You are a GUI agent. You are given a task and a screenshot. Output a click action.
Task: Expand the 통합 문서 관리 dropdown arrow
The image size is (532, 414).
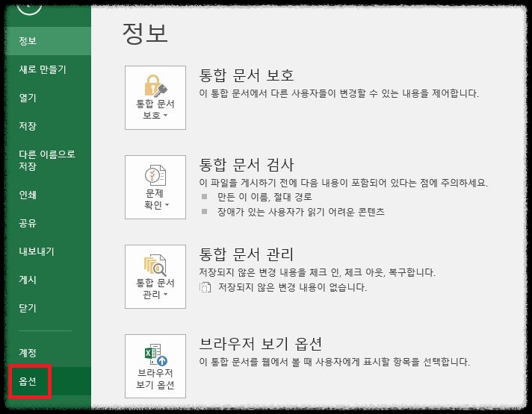pos(166,295)
